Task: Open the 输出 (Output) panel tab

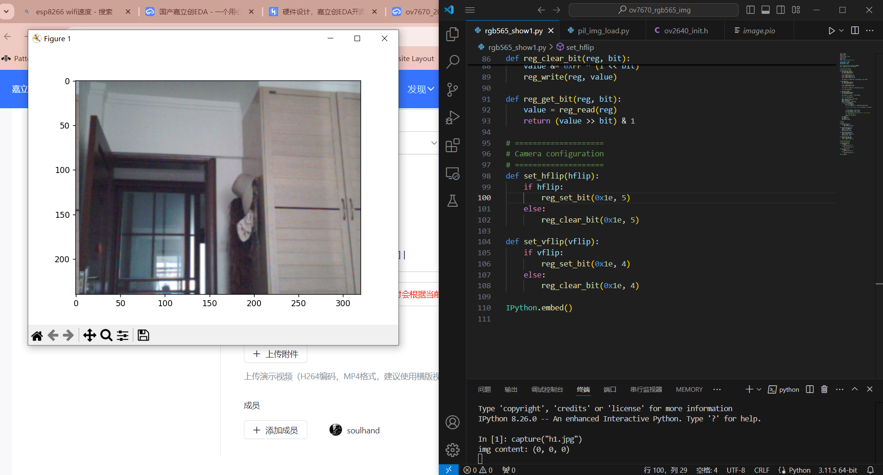Action: coord(511,389)
